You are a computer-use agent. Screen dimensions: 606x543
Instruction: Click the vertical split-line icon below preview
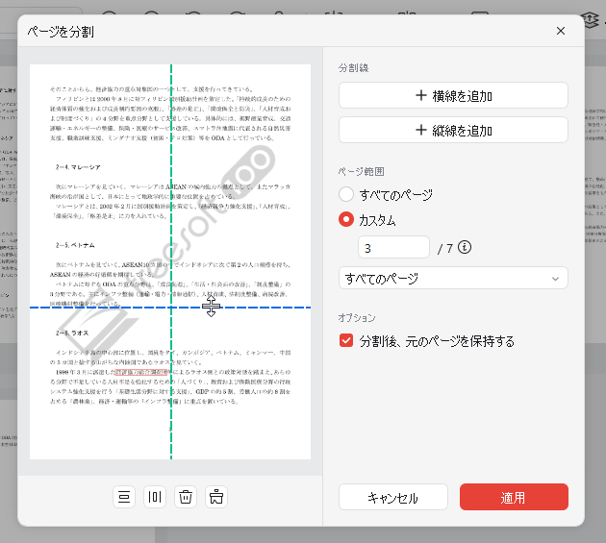[x=155, y=497]
